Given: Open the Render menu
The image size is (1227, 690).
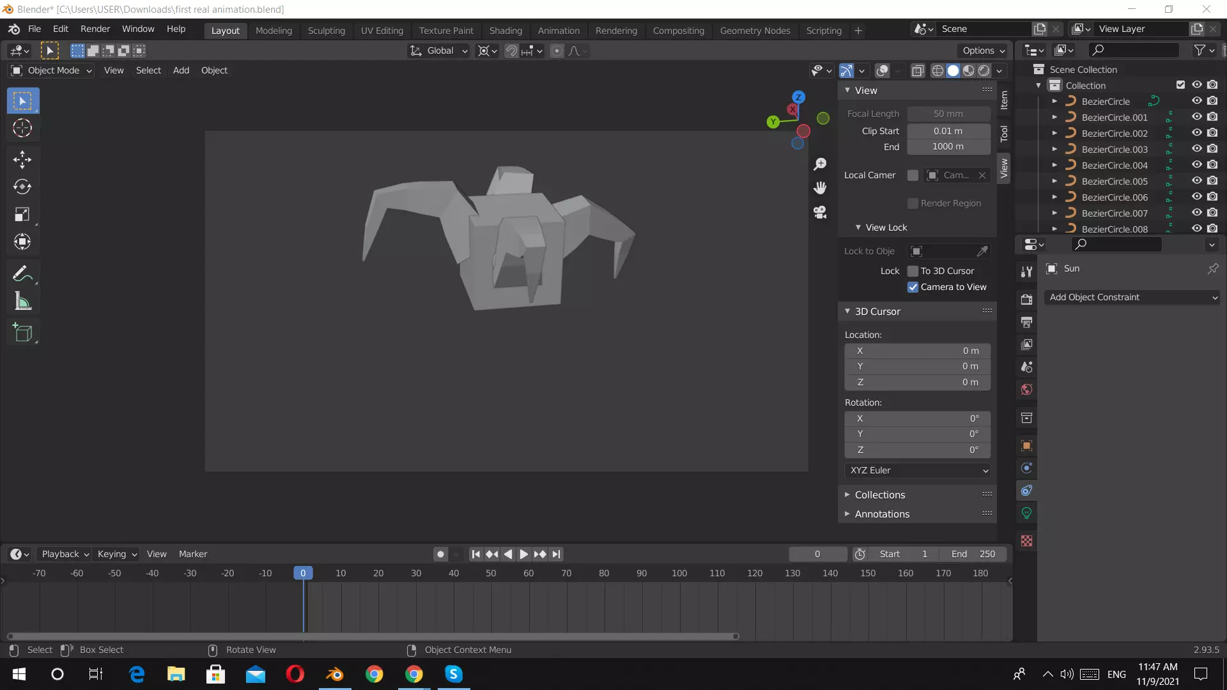Looking at the screenshot, I should [x=95, y=29].
